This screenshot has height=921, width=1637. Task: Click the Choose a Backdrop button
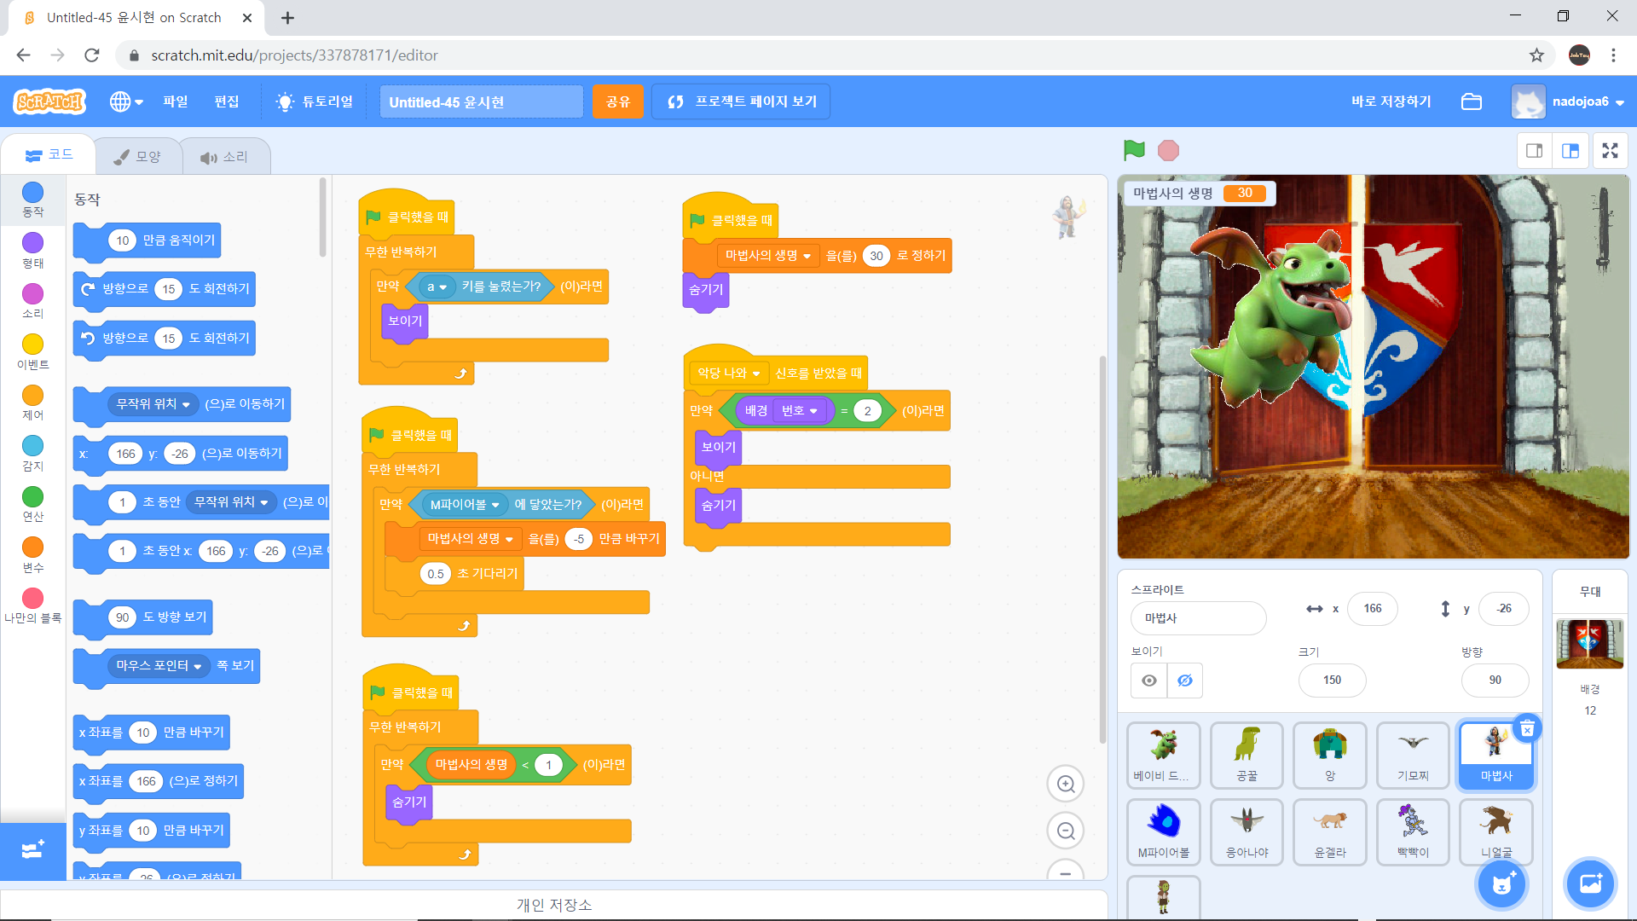(1591, 884)
